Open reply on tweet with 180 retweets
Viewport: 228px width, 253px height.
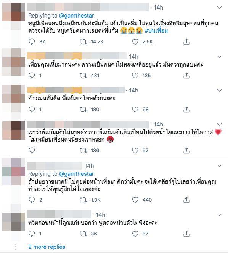32,110
